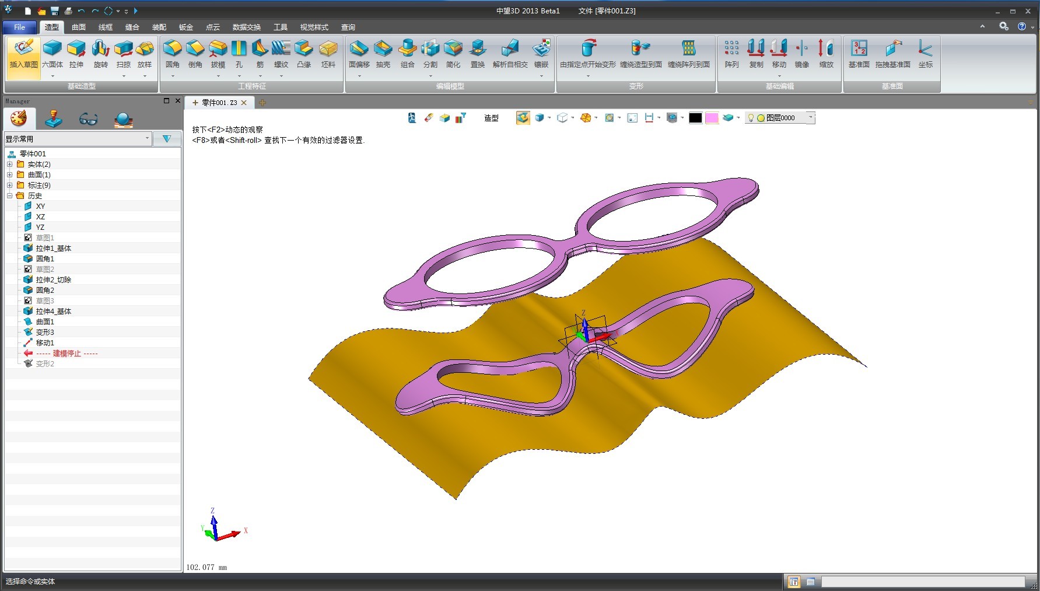Collapse the 历史 history folder
1040x591 pixels.
pyautogui.click(x=10, y=196)
